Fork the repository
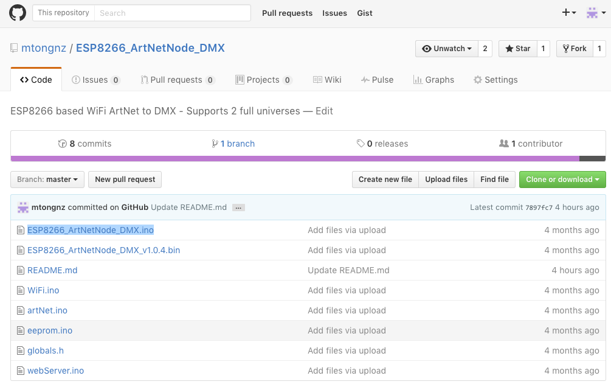611x384 pixels. pos(575,49)
